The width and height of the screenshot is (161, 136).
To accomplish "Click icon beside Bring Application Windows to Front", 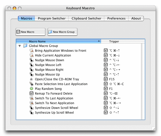I will pos(31,50).
